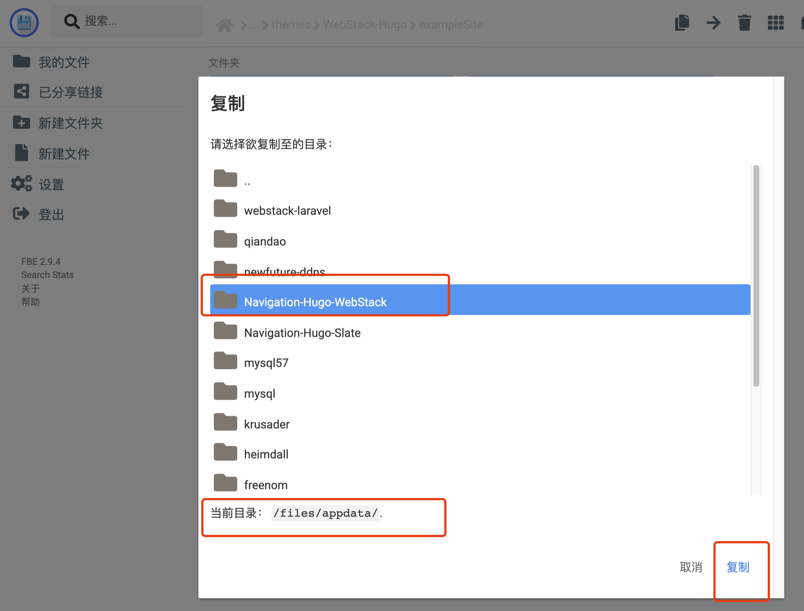
Task: Click the delete trash icon
Action: 745,23
